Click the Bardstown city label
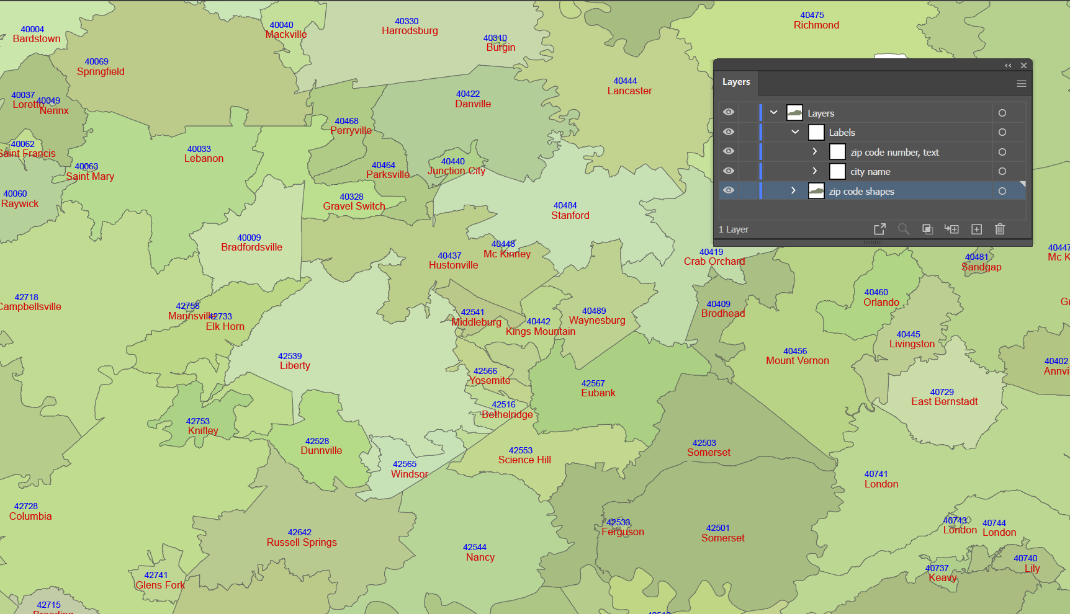1070x614 pixels. pos(37,39)
